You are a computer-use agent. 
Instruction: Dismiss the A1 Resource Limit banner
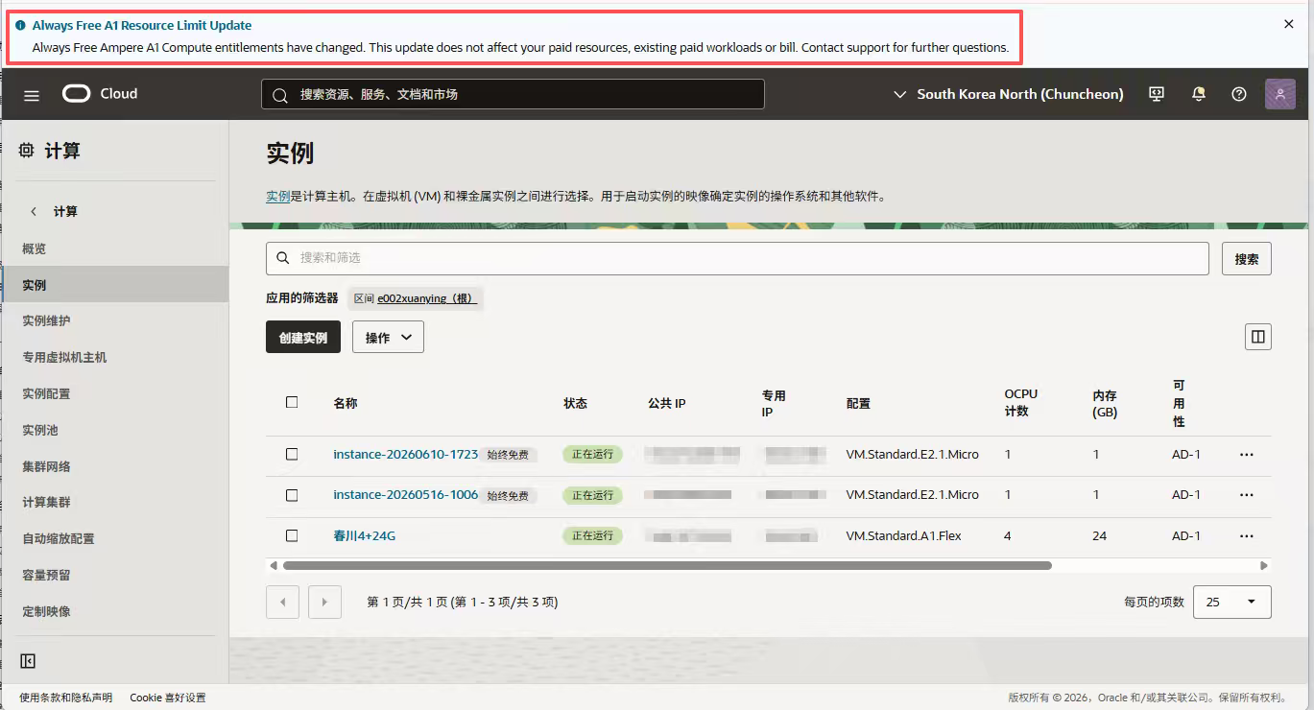click(1289, 24)
